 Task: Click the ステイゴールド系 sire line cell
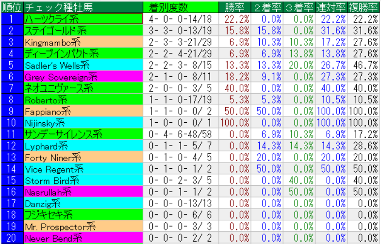[x=83, y=31]
